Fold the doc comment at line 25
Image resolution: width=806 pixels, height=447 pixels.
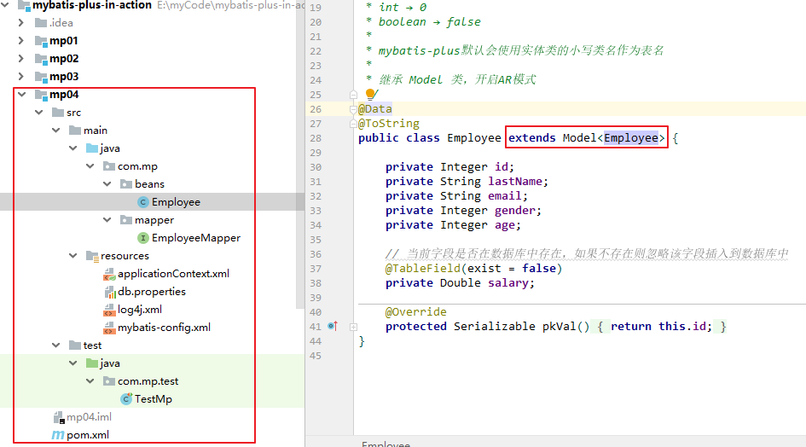click(x=354, y=95)
